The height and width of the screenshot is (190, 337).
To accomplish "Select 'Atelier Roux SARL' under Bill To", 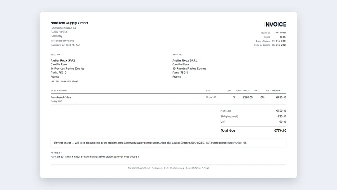I will 63,60.
